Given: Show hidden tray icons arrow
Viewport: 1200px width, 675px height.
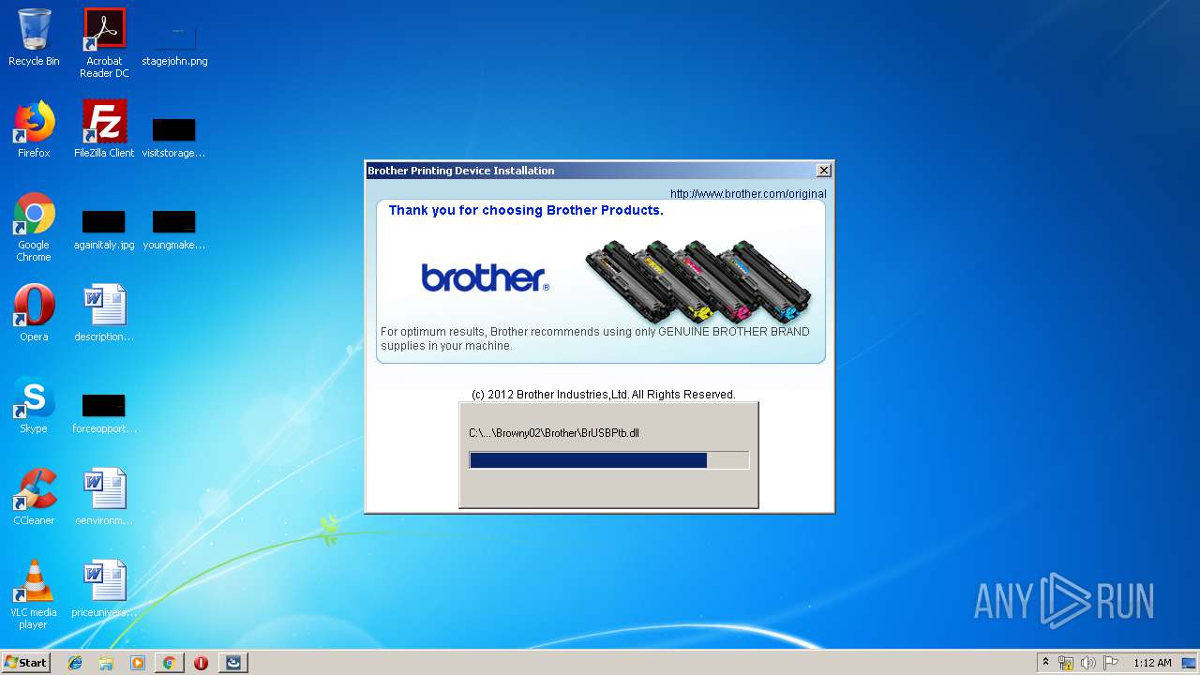Looking at the screenshot, I should 1045,663.
